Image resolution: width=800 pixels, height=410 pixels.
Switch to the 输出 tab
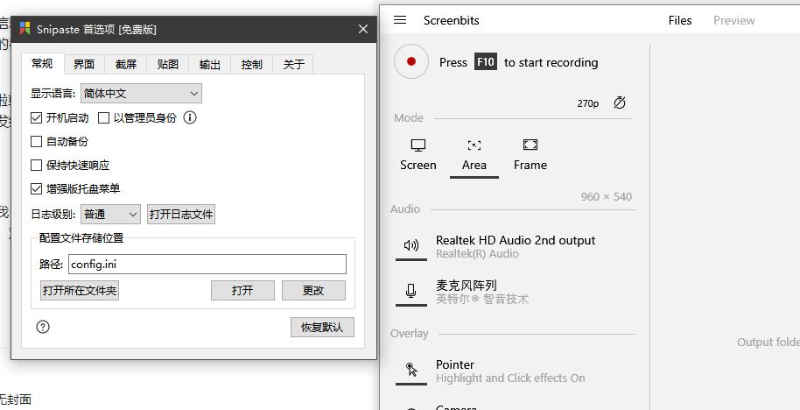pos(210,64)
